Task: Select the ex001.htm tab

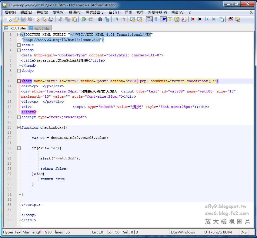Action: (x=16, y=28)
